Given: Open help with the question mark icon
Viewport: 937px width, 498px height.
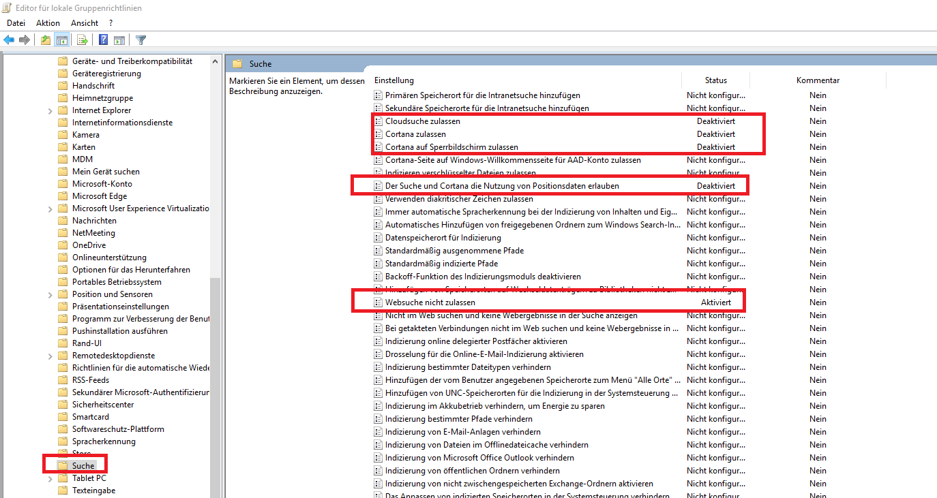Looking at the screenshot, I should tap(103, 40).
